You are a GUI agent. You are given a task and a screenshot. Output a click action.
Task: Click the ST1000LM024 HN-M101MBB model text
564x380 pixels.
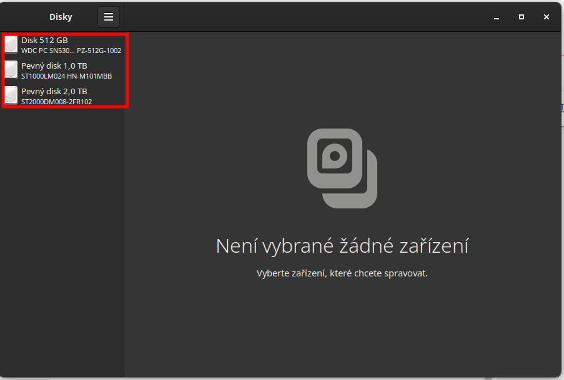pyautogui.click(x=67, y=76)
